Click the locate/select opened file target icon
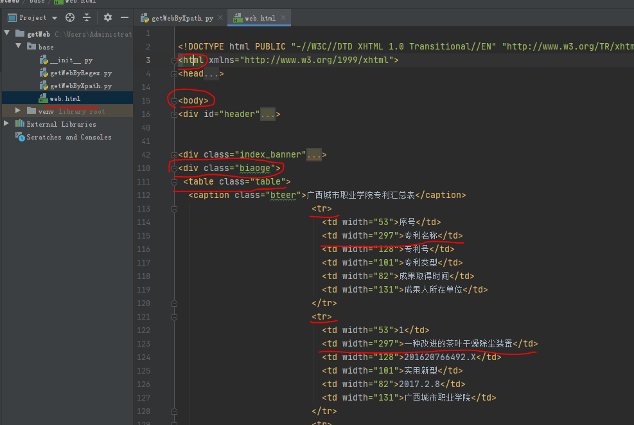This screenshot has height=425, width=634. coord(70,17)
